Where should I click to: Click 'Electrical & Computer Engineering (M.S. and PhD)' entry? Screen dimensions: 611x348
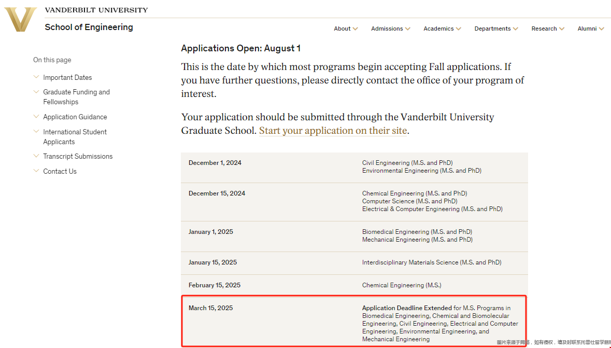[x=432, y=209]
